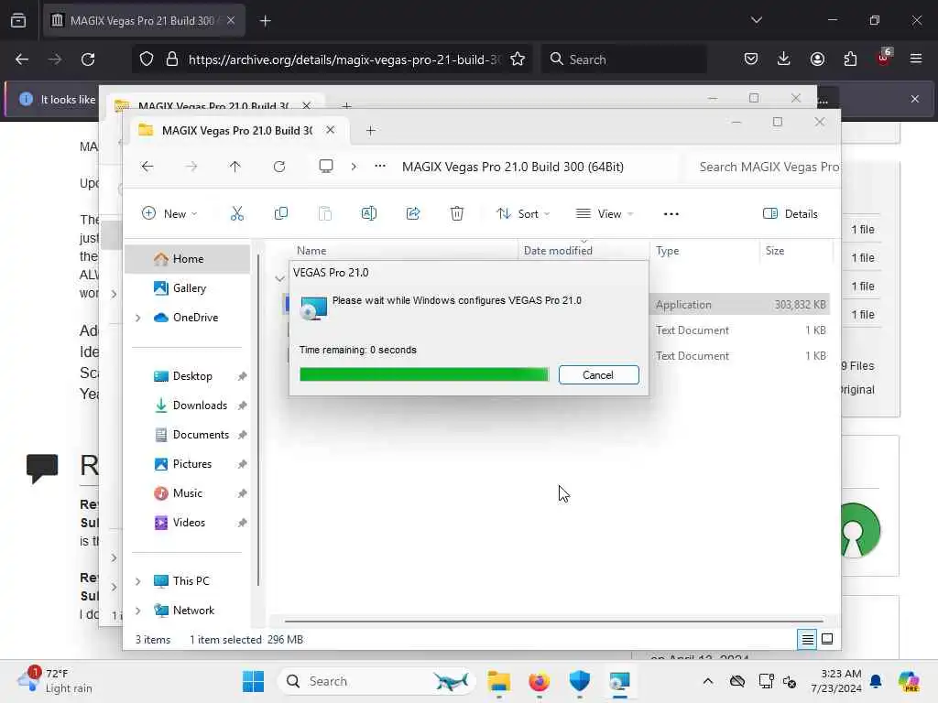Image resolution: width=938 pixels, height=703 pixels.
Task: Go back in Firefox
Action: coord(22,59)
